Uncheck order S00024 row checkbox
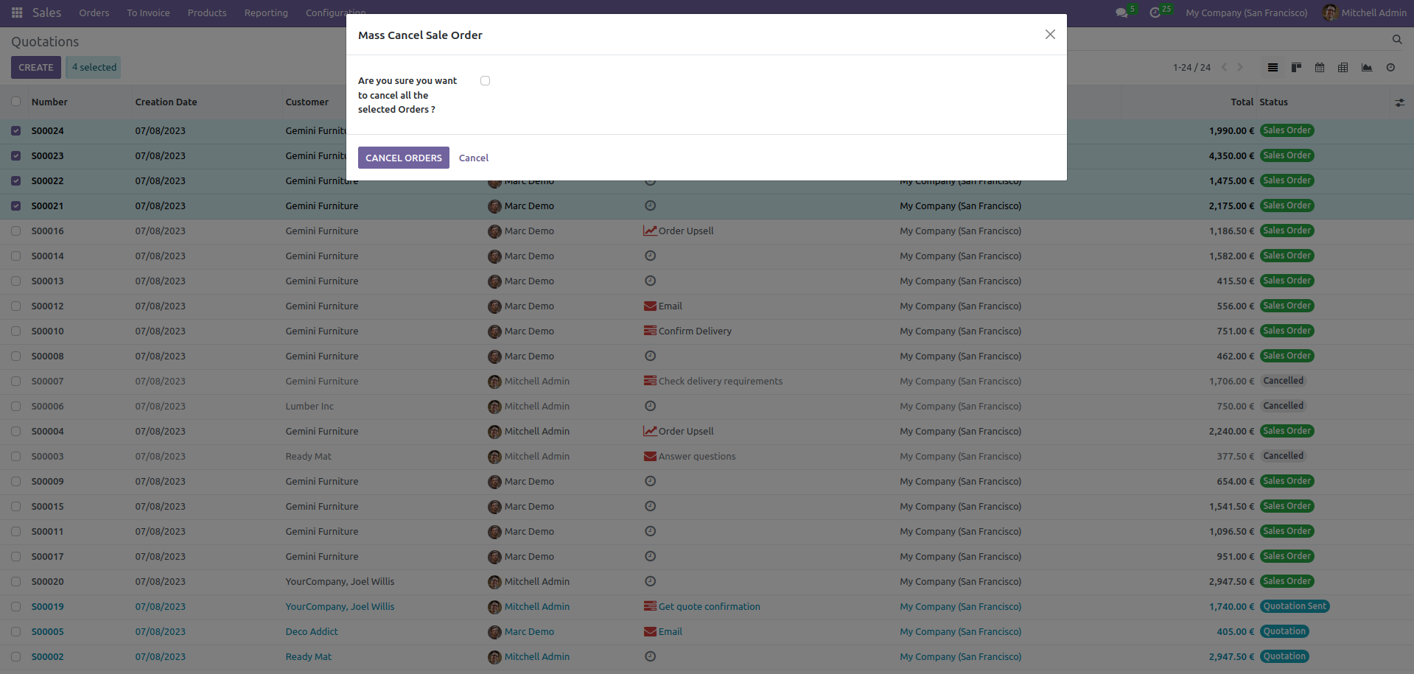Viewport: 1414px width, 674px height. [15, 131]
